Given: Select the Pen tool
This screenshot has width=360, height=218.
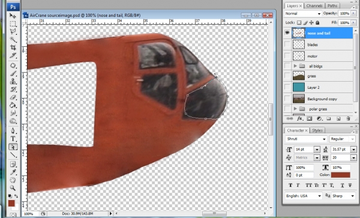Looking at the screenshot, I should (x=13, y=131).
